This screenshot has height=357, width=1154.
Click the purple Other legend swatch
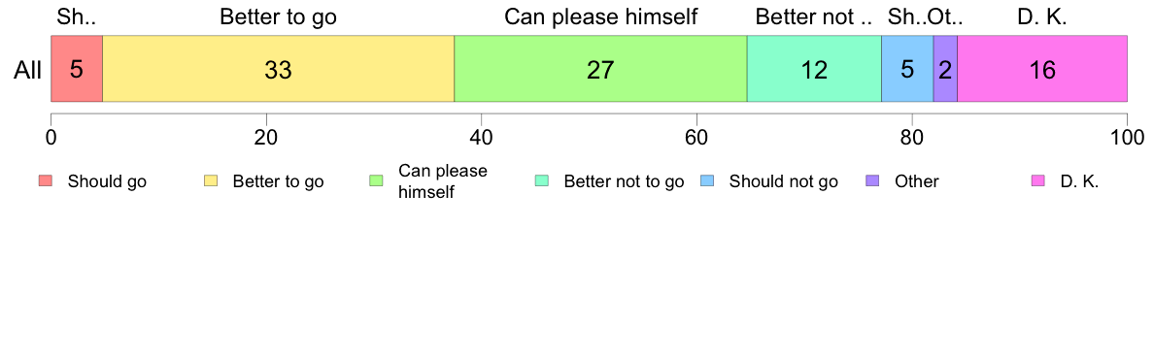pyautogui.click(x=872, y=181)
